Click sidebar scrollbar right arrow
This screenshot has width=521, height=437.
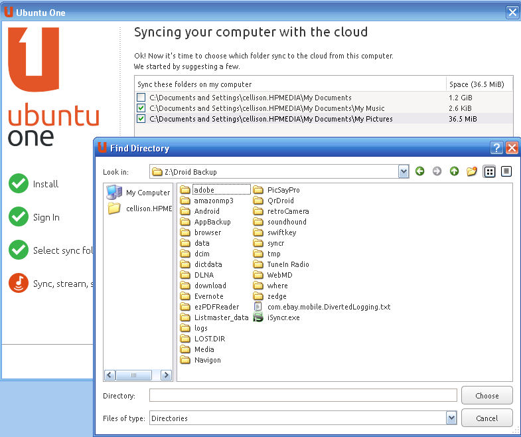tap(166, 375)
